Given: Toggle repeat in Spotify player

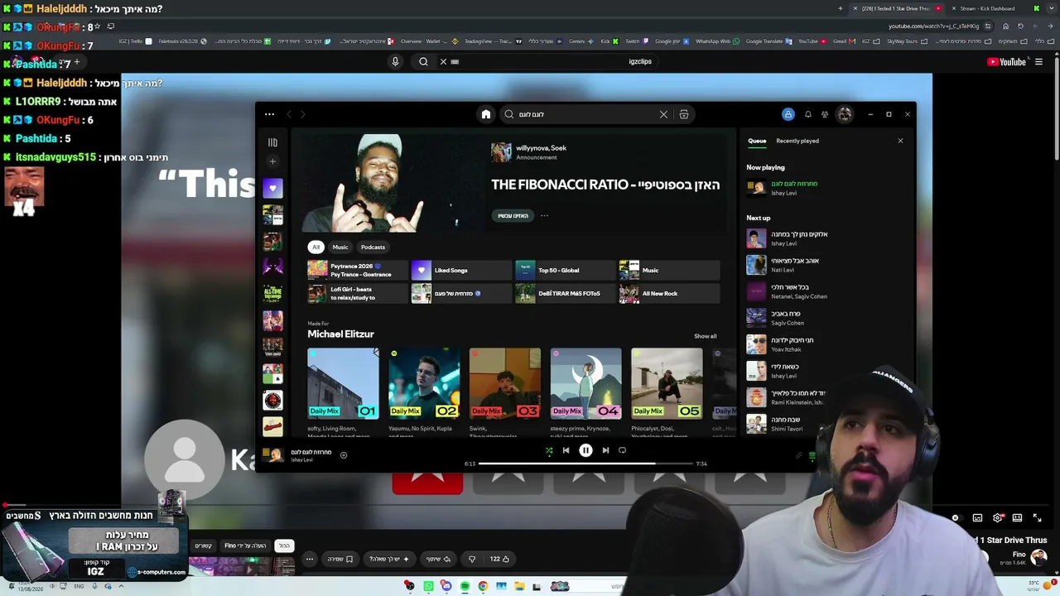Looking at the screenshot, I should [623, 450].
